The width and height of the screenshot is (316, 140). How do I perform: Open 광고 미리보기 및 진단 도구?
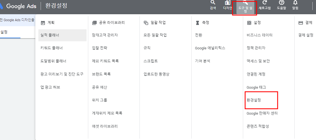[x=62, y=74]
